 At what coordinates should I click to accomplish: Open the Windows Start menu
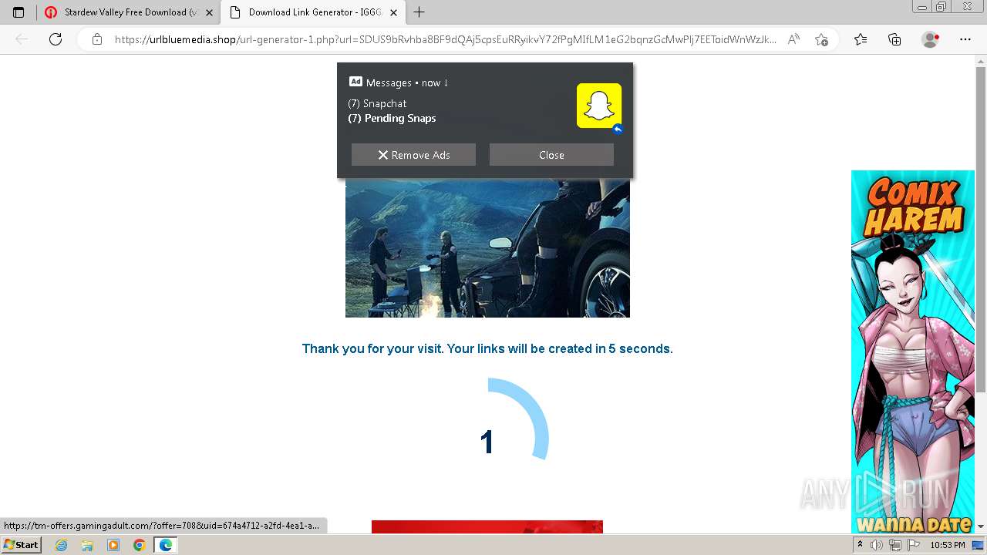tap(21, 545)
